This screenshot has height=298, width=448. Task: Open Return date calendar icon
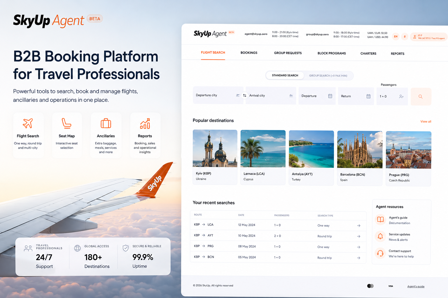[368, 96]
